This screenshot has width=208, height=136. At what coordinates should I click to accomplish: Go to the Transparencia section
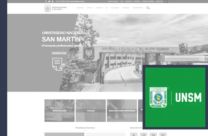click(x=138, y=8)
